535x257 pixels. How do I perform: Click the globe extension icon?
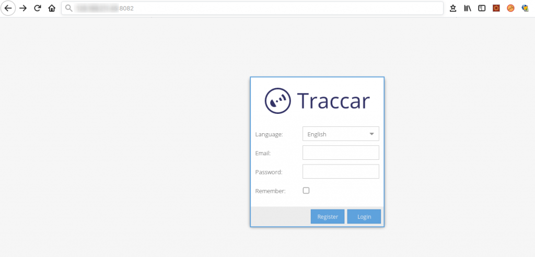525,8
